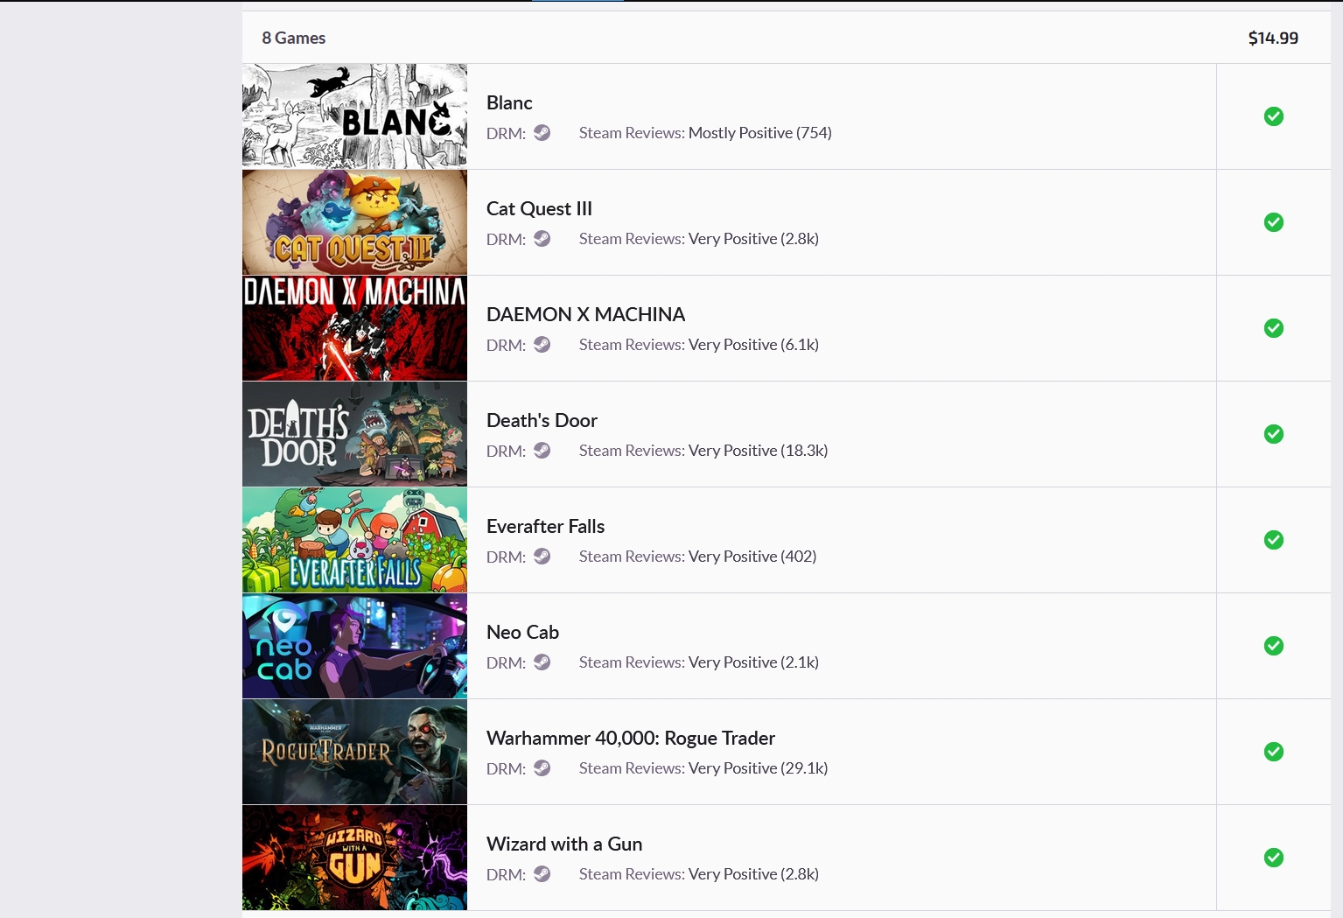The image size is (1343, 918).
Task: Click the Steam DRM icon for Cat Quest III
Action: (x=542, y=239)
